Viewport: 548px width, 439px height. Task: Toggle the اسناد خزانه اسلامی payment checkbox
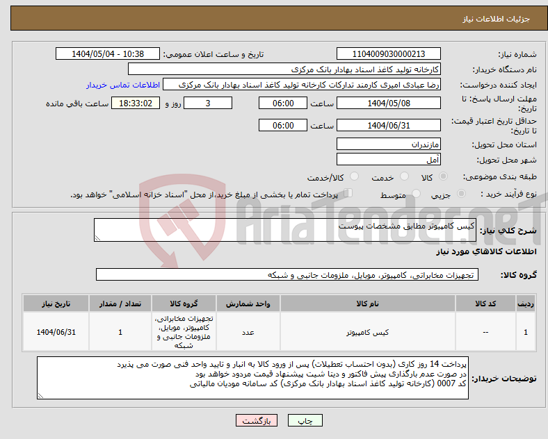point(348,193)
